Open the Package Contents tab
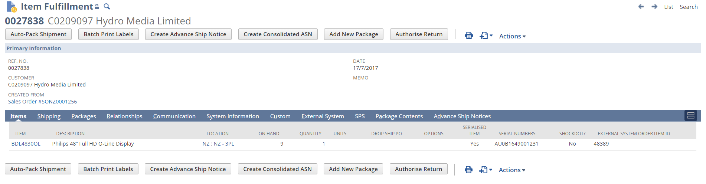Screen dimensions: 706x184 (399, 116)
